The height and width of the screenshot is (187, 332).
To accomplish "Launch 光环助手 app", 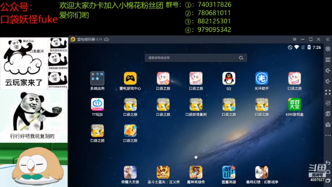I will pos(261,78).
